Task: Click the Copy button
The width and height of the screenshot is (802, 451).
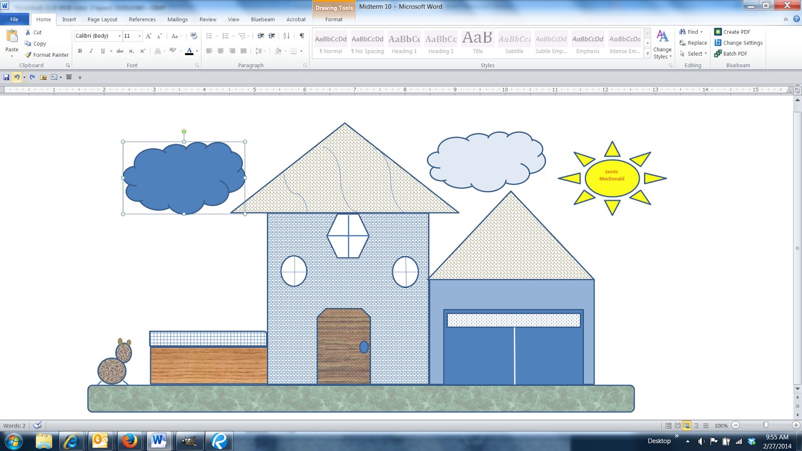Action: tap(36, 44)
